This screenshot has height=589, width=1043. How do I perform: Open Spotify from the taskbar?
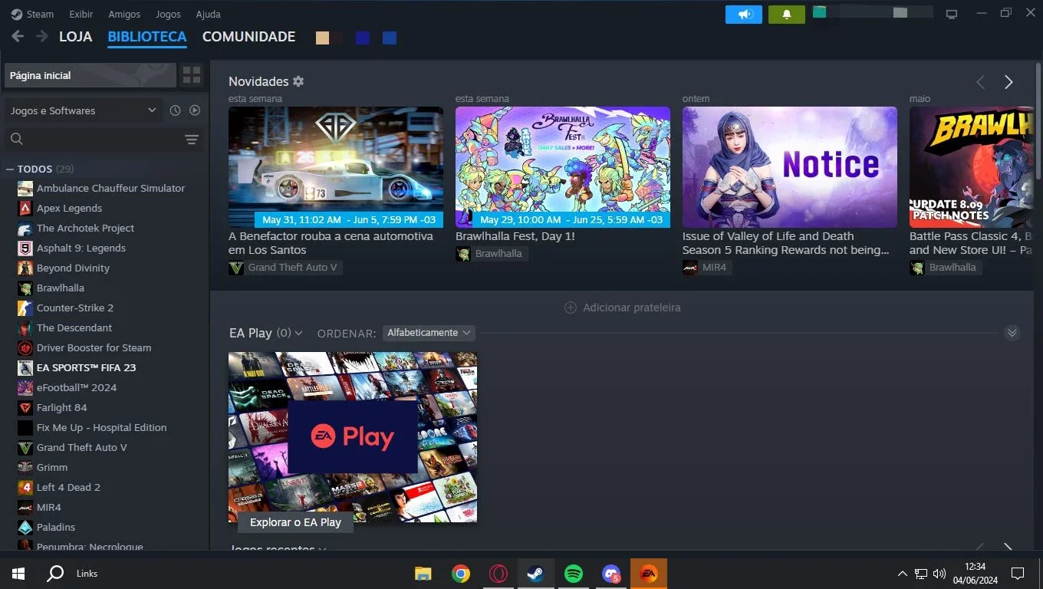573,573
